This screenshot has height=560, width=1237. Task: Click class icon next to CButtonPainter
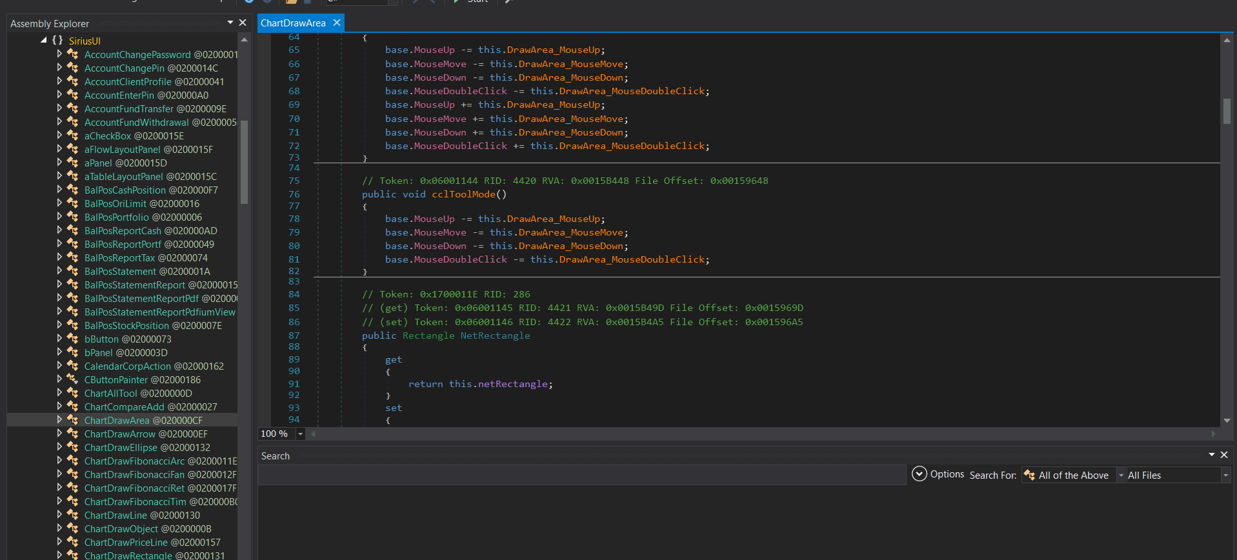73,379
